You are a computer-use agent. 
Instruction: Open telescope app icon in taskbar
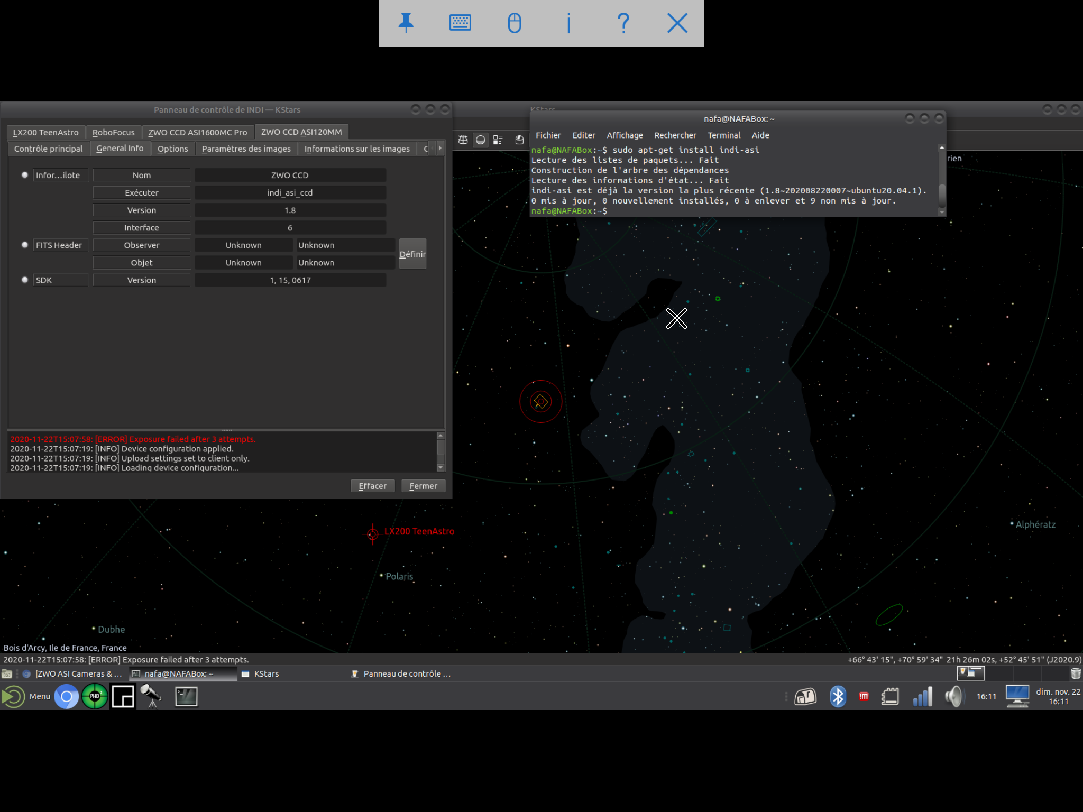151,696
